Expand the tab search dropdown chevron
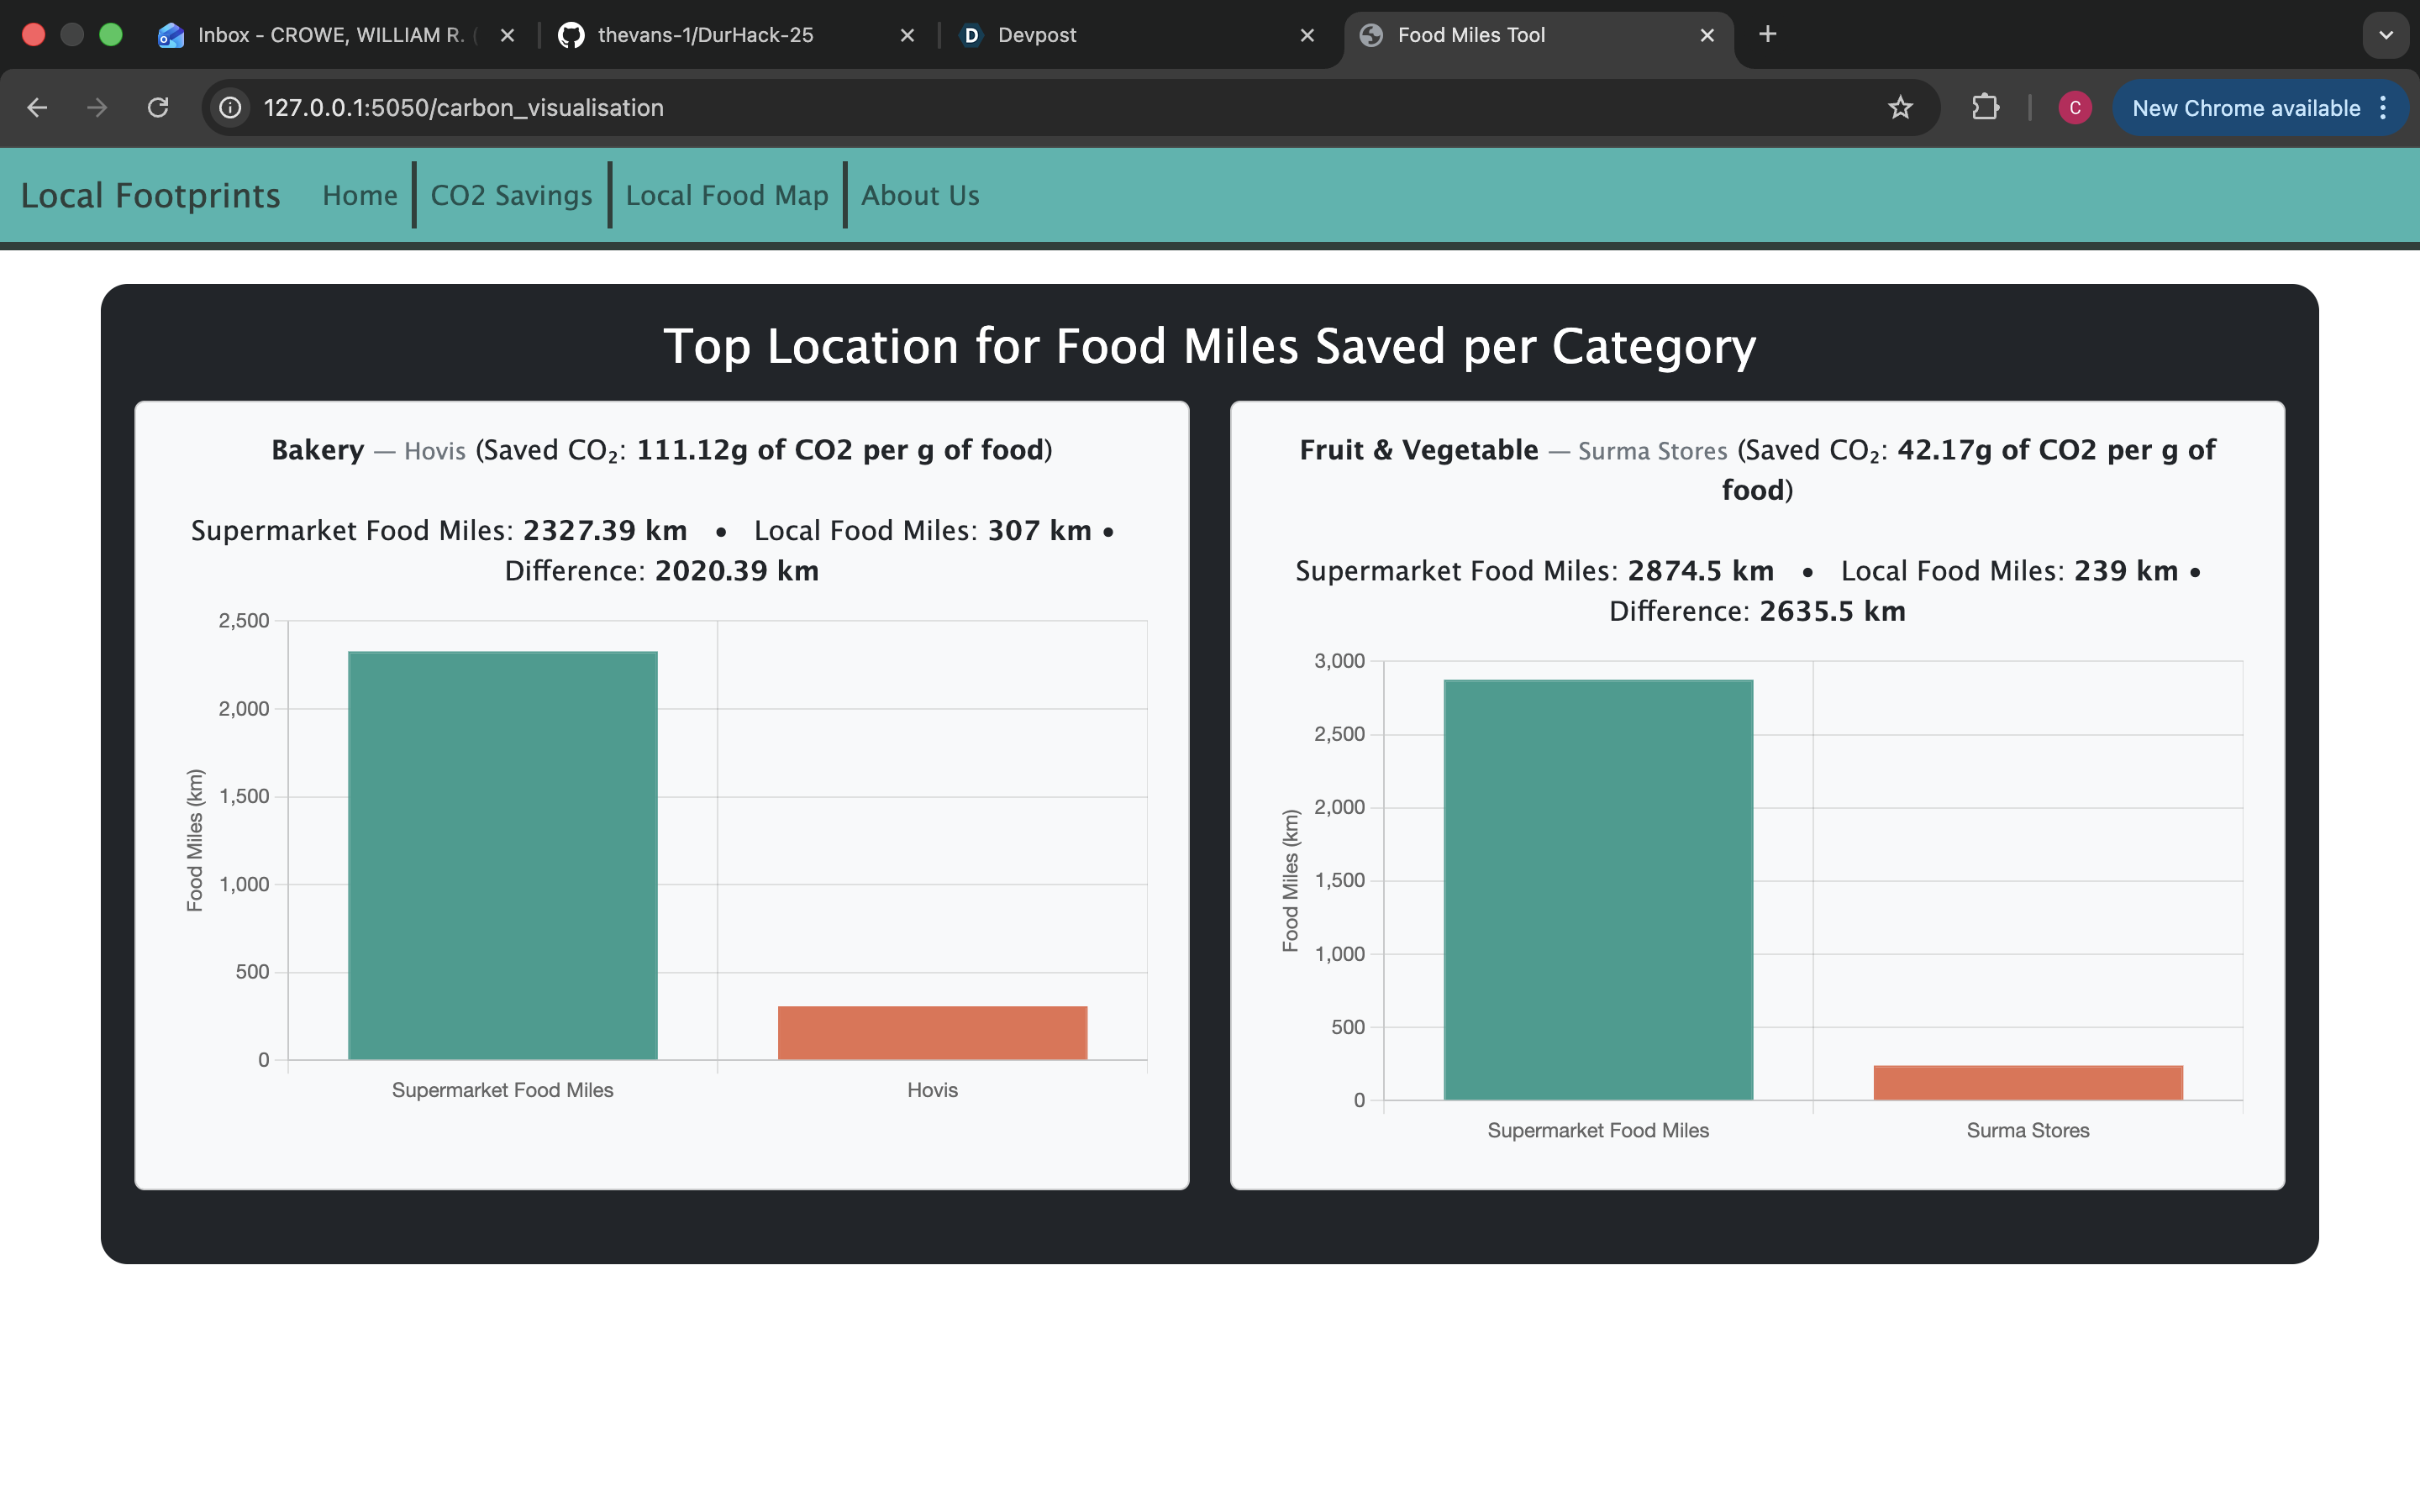The image size is (2420, 1512). [x=2386, y=35]
